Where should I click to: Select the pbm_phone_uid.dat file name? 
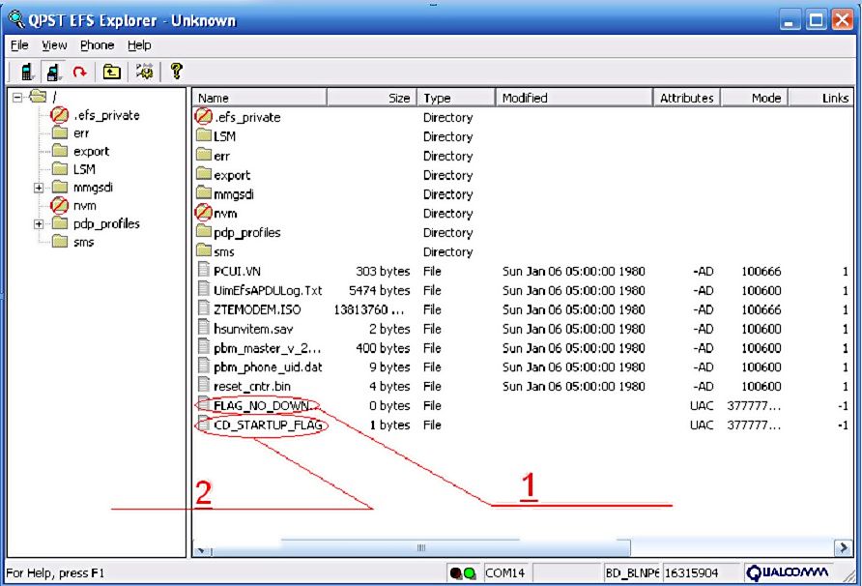click(x=268, y=367)
